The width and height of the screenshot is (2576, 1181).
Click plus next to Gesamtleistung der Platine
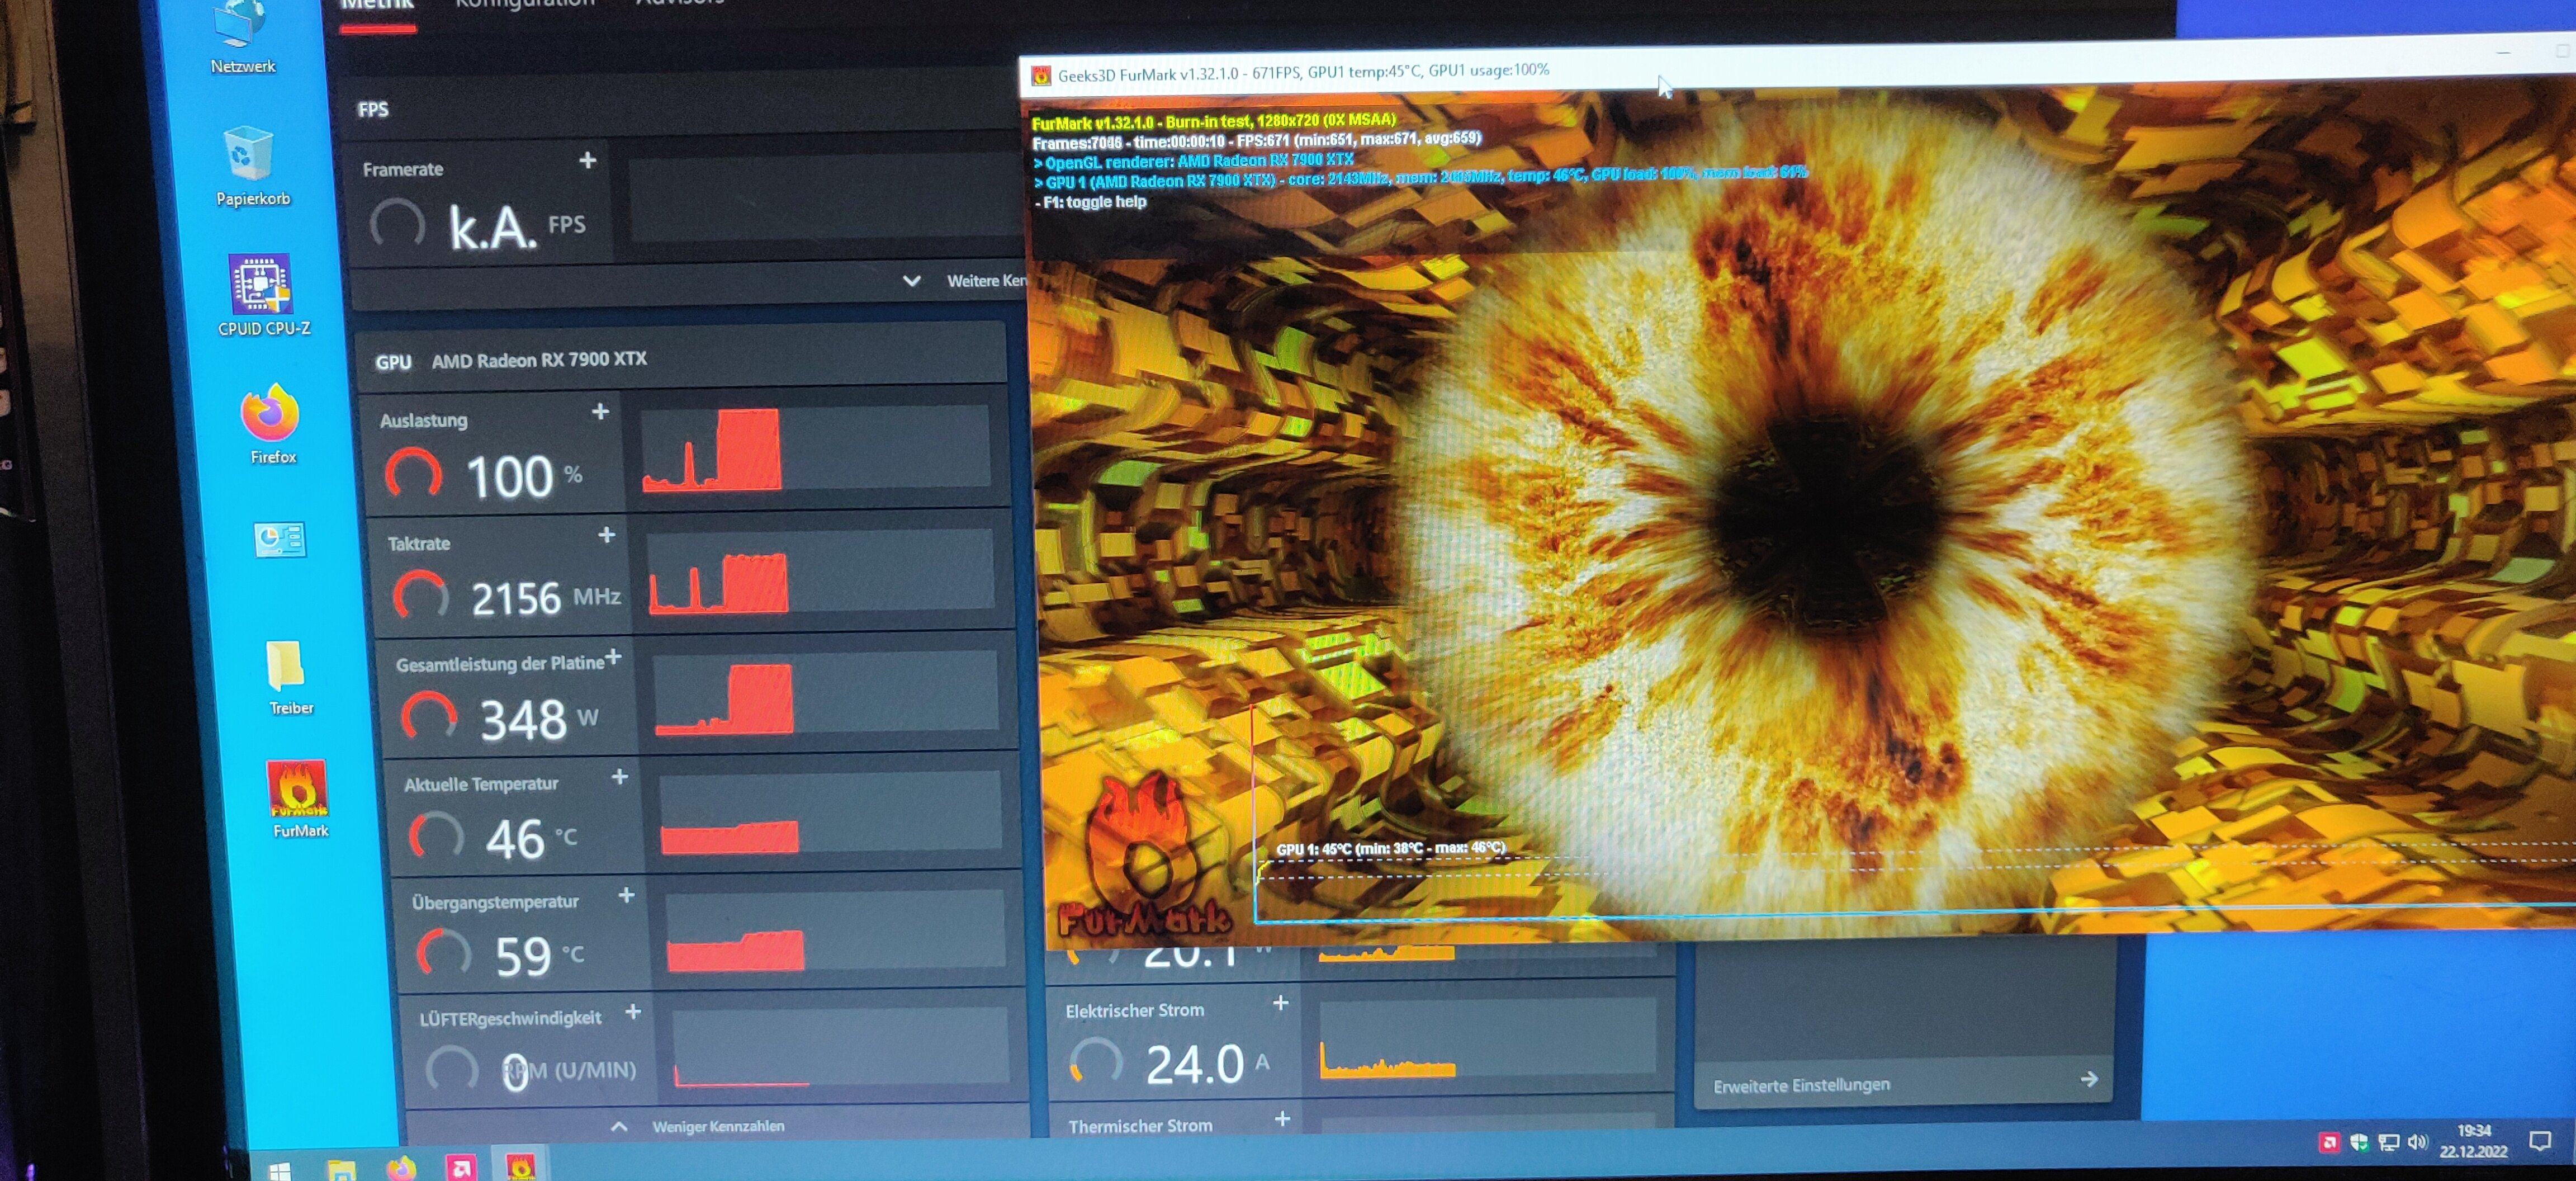tap(614, 657)
